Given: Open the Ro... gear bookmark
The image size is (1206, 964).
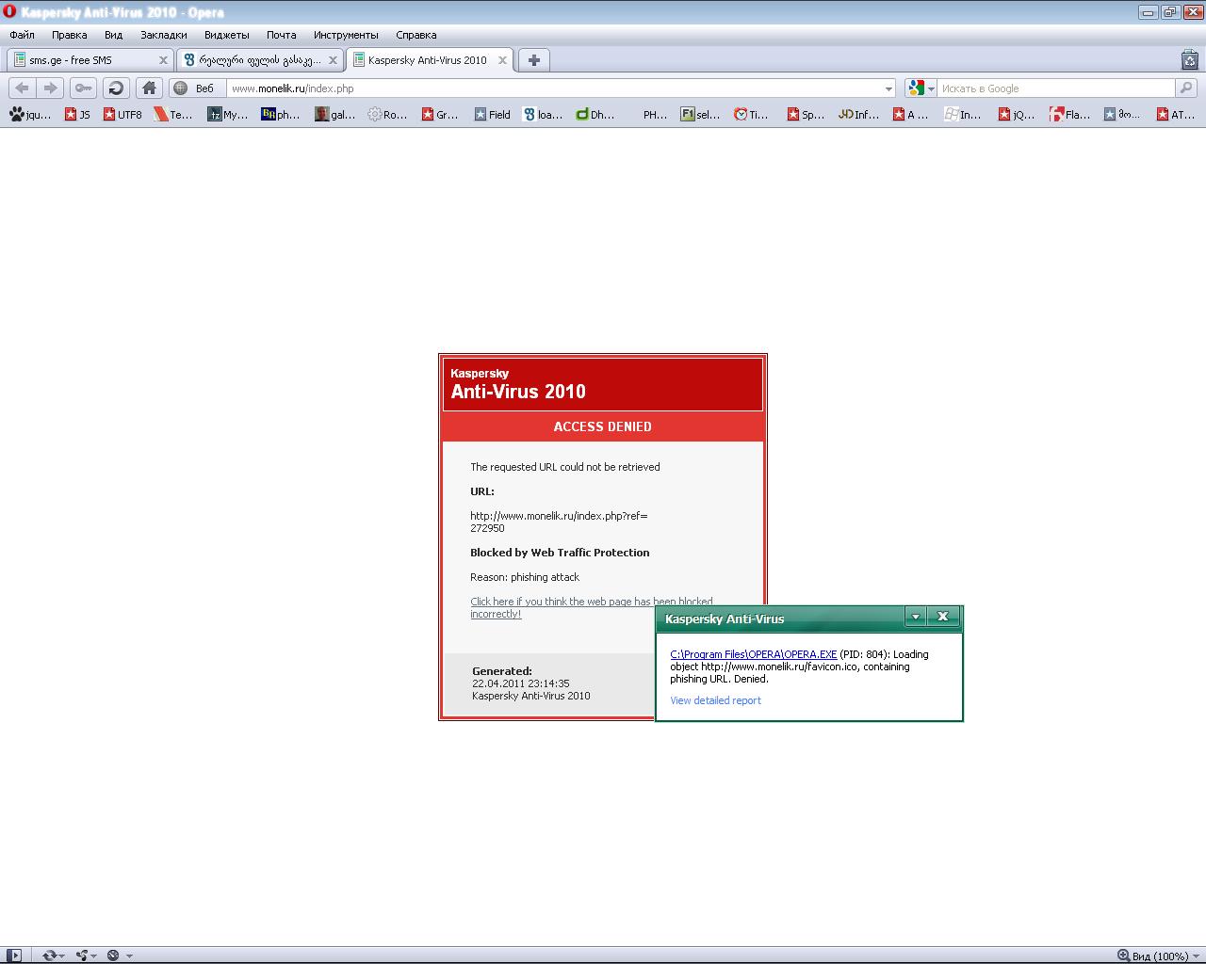Looking at the screenshot, I should coord(388,114).
